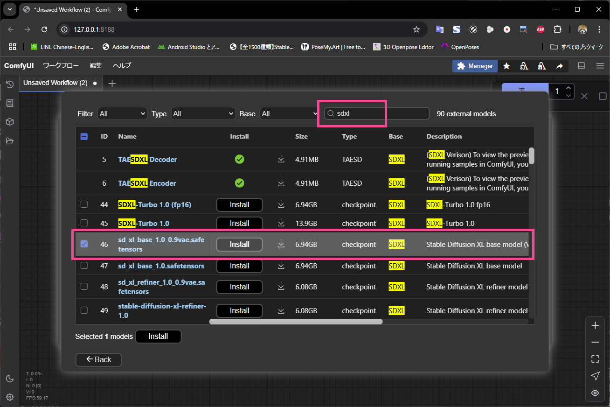The image size is (610, 407).
Task: Open the OpenPoses bookmark
Action: [460, 47]
